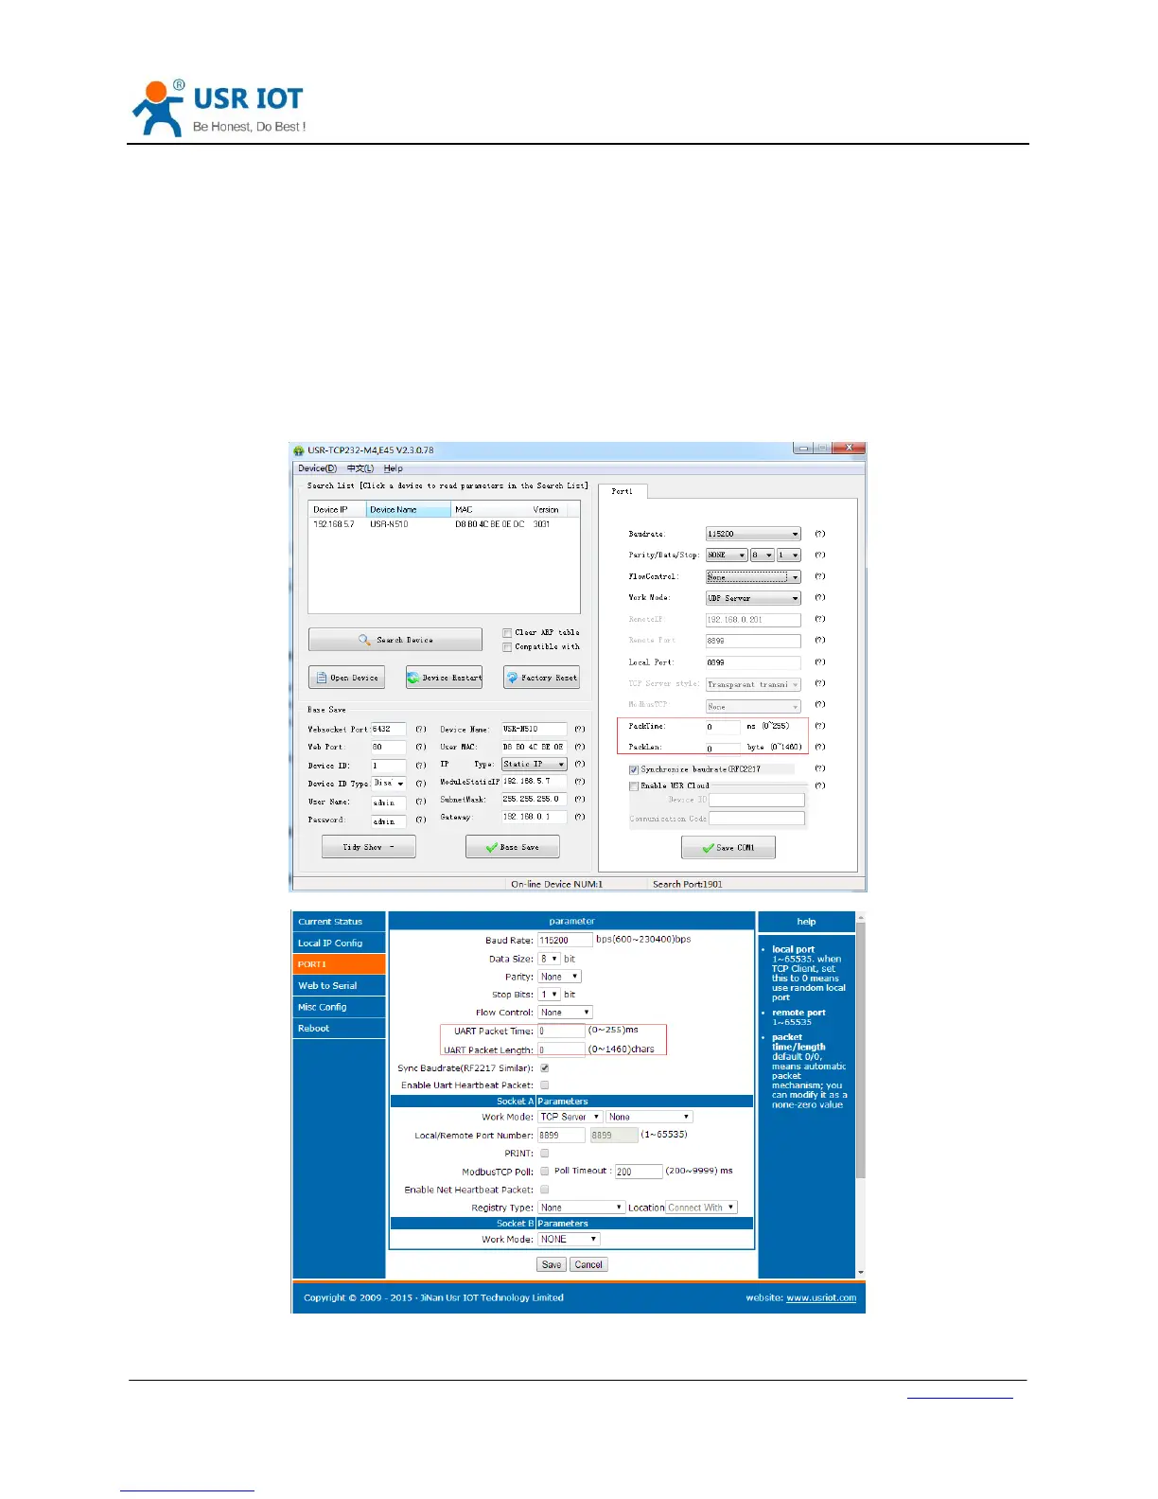
Task: Click the help mark beside SubnetMask field
Action: click(x=580, y=799)
